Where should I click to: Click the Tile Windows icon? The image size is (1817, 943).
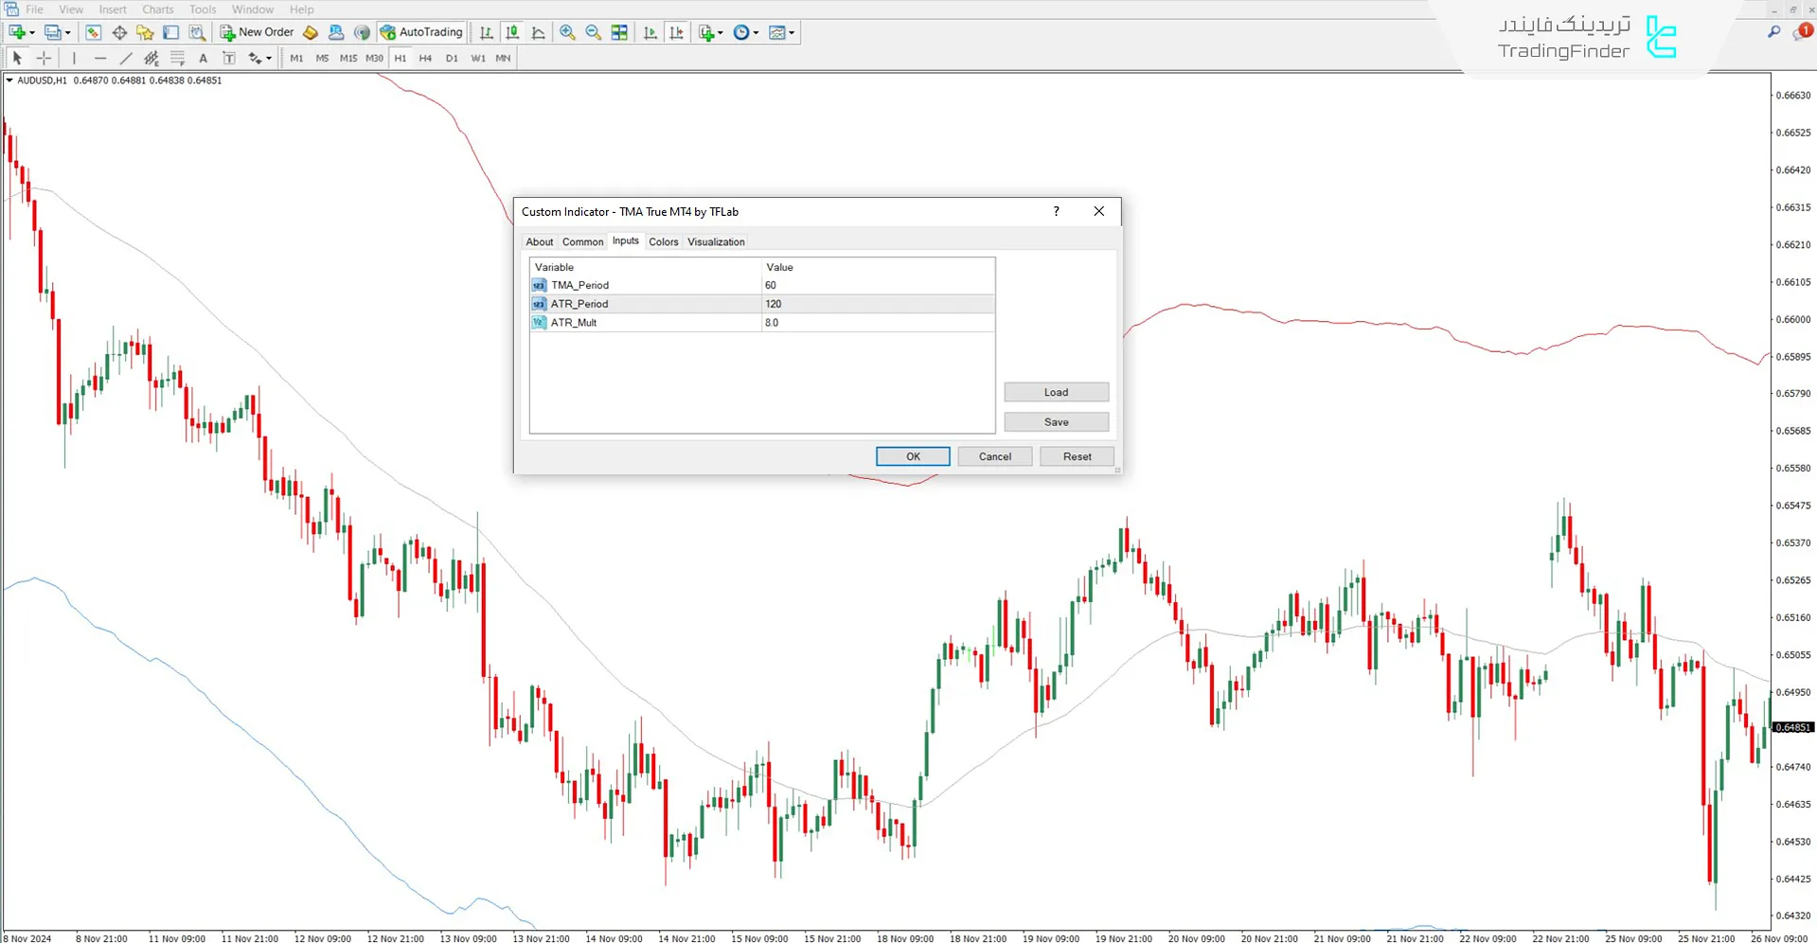[x=619, y=32]
